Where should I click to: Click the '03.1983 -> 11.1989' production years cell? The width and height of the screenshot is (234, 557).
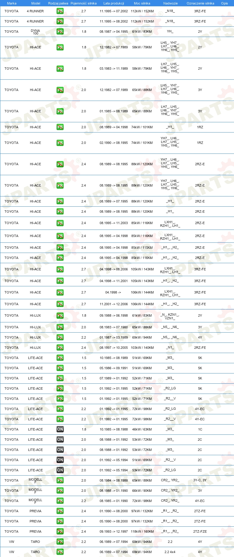(114, 68)
